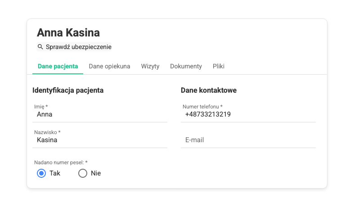Select the Tak radio button
The image size is (354, 207).
point(41,173)
